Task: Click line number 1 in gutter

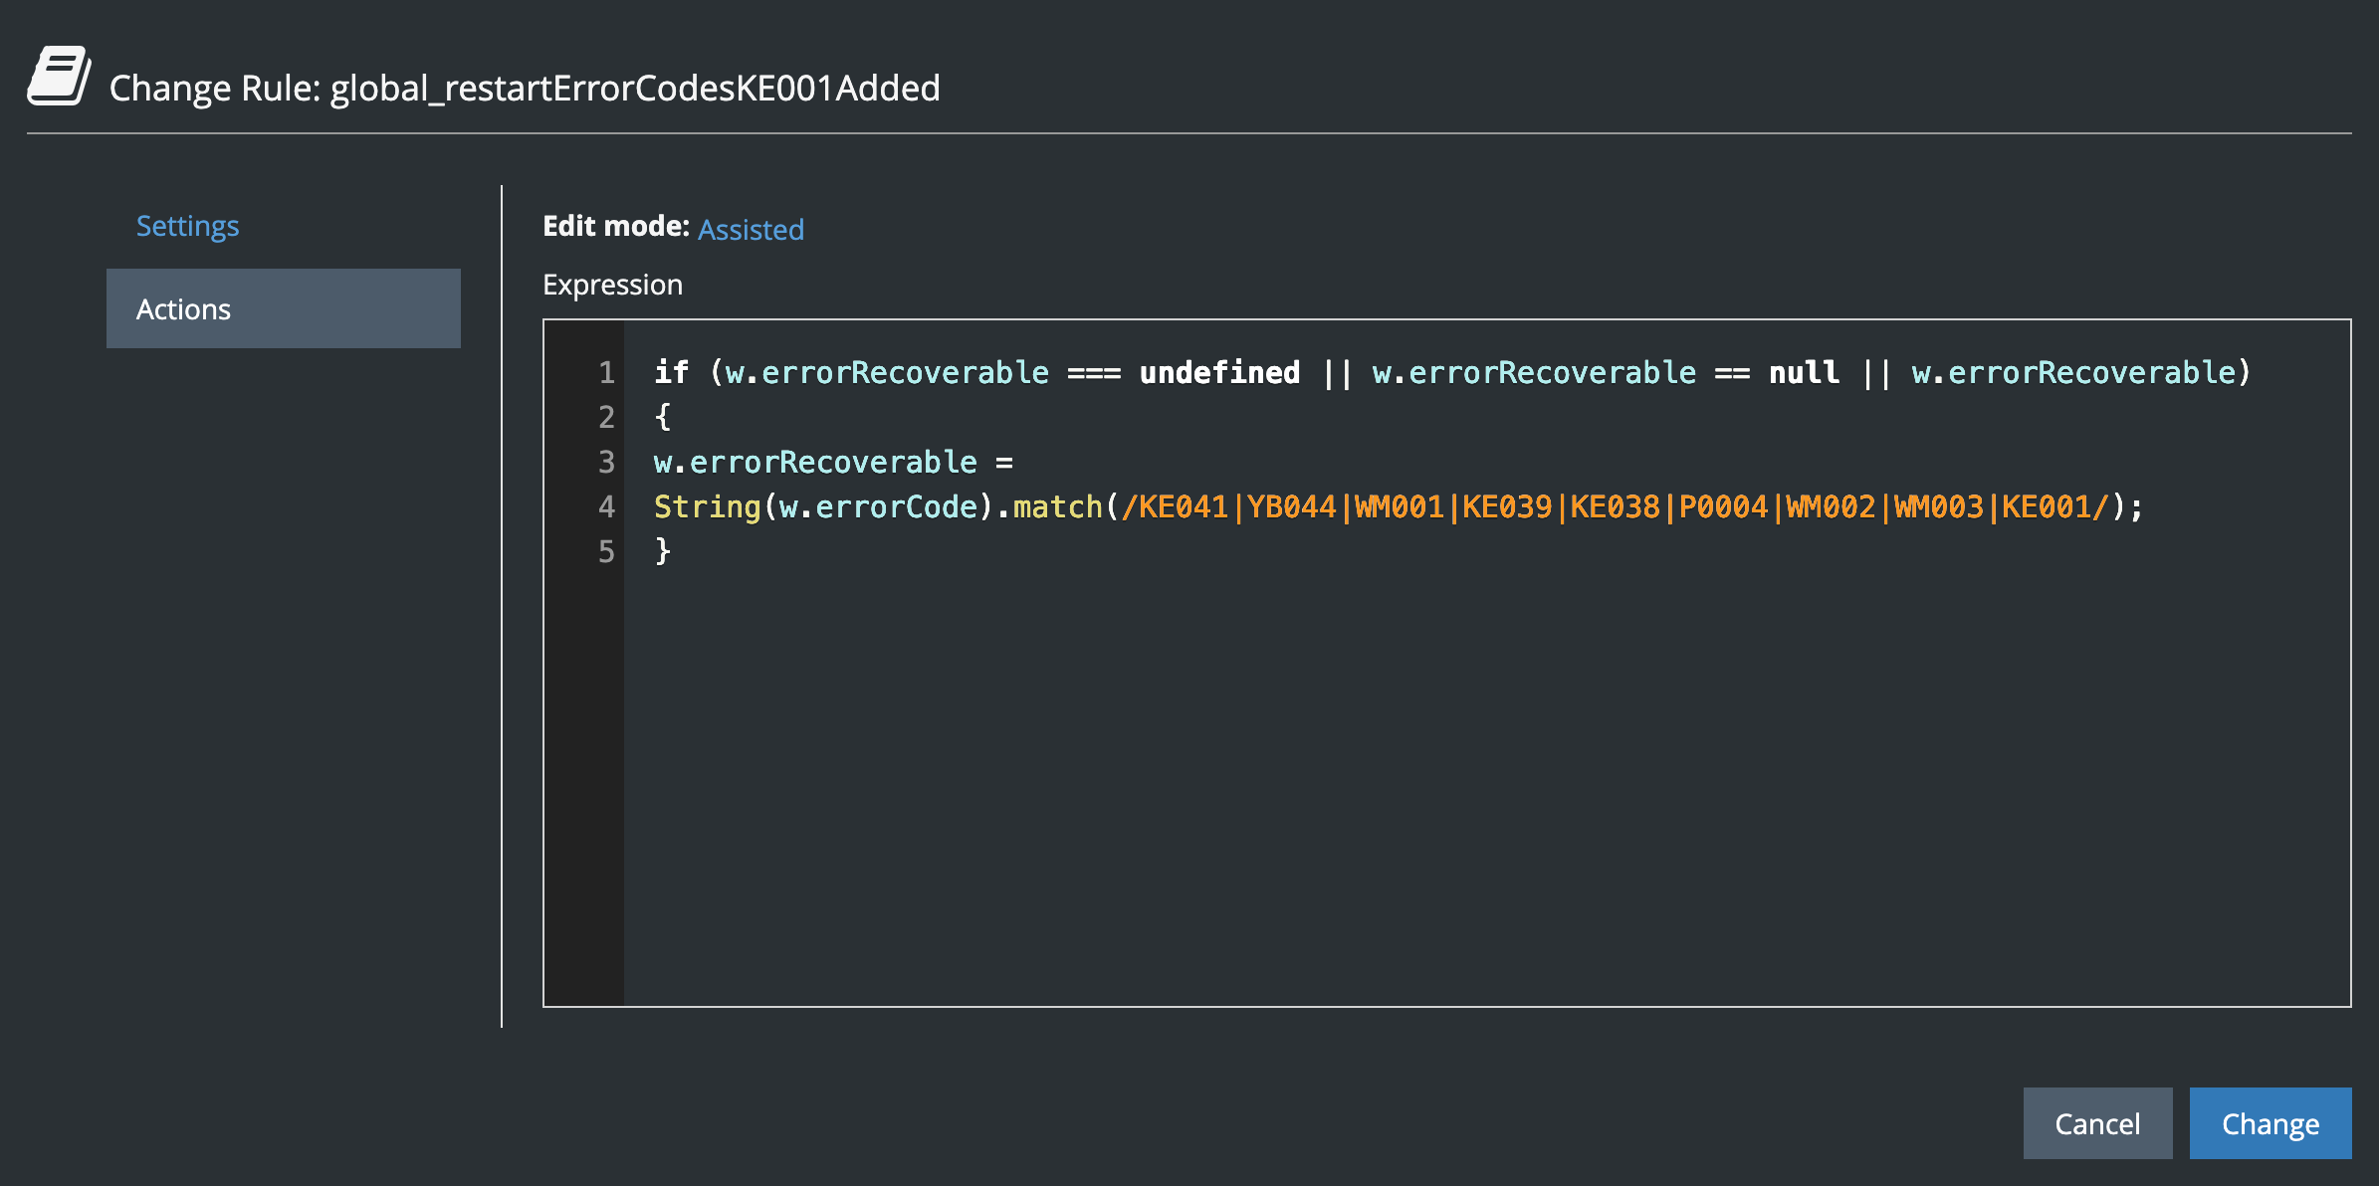Action: (605, 372)
